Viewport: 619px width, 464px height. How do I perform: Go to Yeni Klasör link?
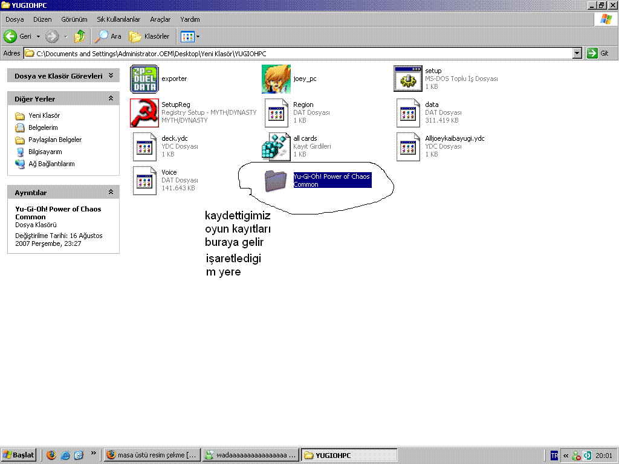(x=44, y=115)
